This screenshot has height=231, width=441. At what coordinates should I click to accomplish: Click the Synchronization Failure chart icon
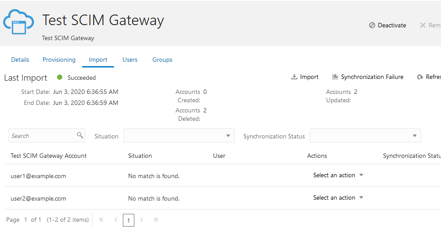pos(335,77)
